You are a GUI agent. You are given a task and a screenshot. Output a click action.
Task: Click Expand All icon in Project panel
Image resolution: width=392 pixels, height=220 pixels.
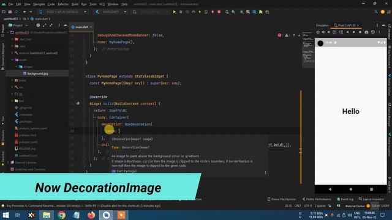click(x=45, y=25)
